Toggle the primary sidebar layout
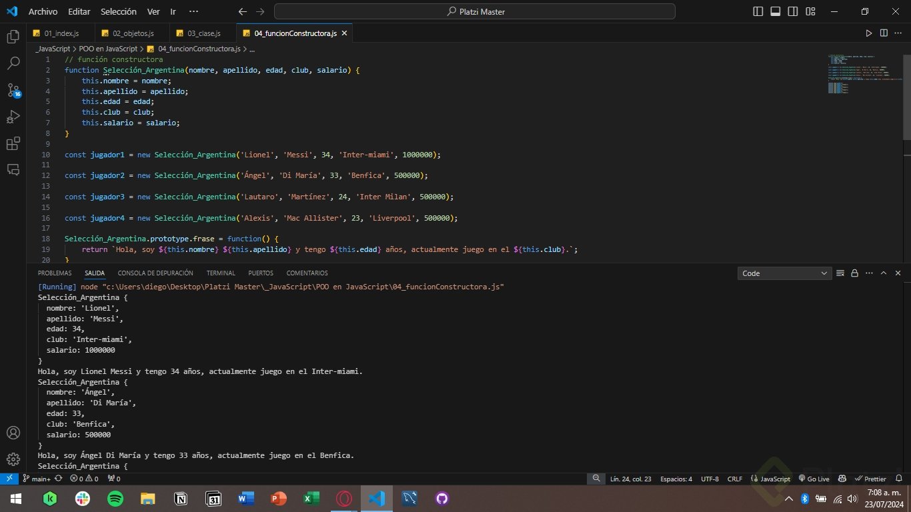 pos(758,11)
